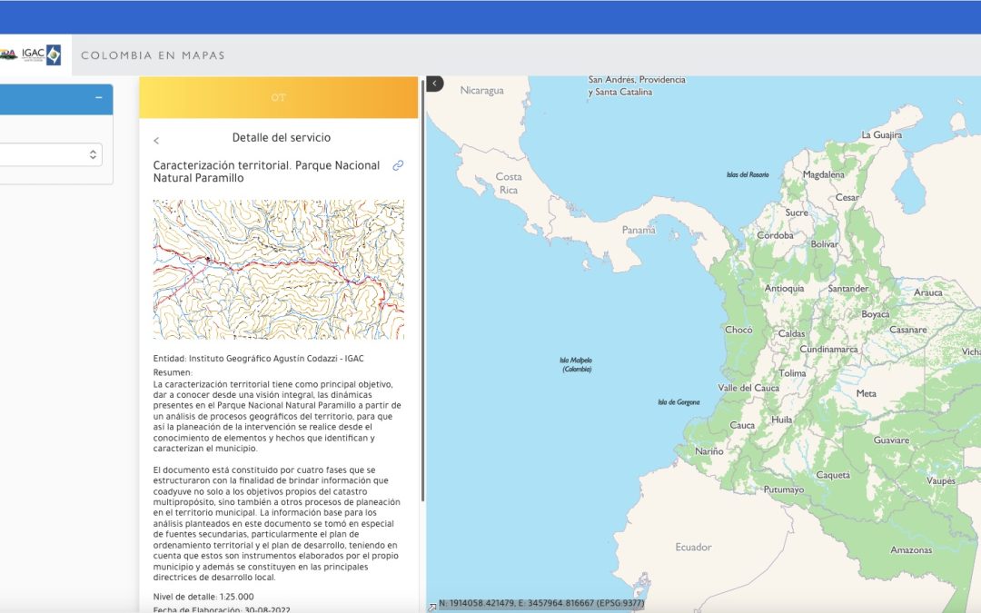Click the Ecuador label on the map

(693, 548)
